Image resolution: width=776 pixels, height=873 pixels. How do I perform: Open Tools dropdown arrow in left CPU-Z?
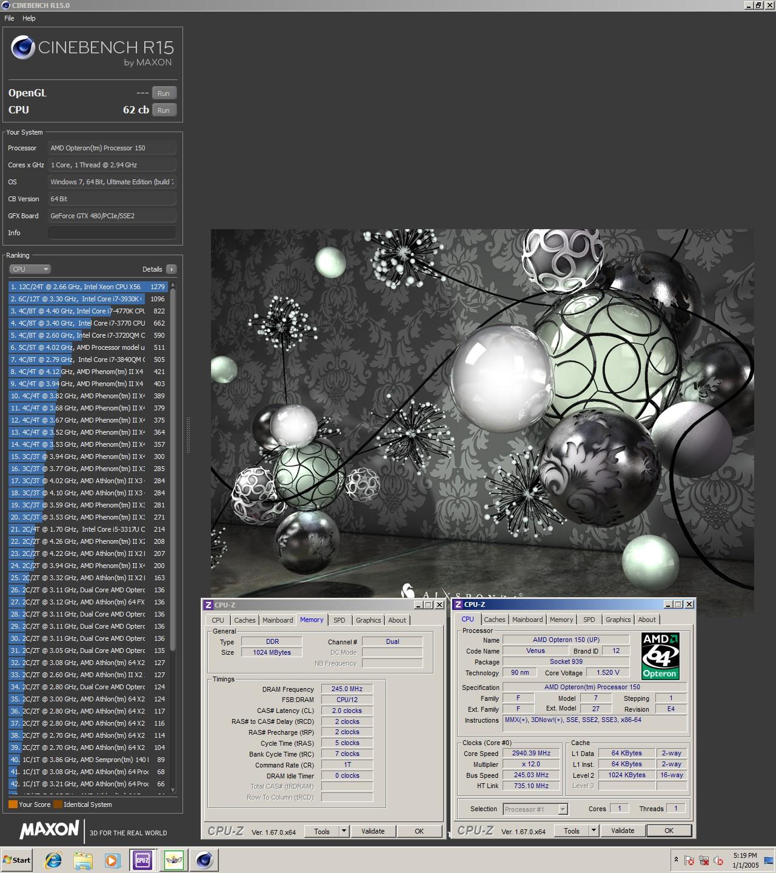click(x=344, y=831)
